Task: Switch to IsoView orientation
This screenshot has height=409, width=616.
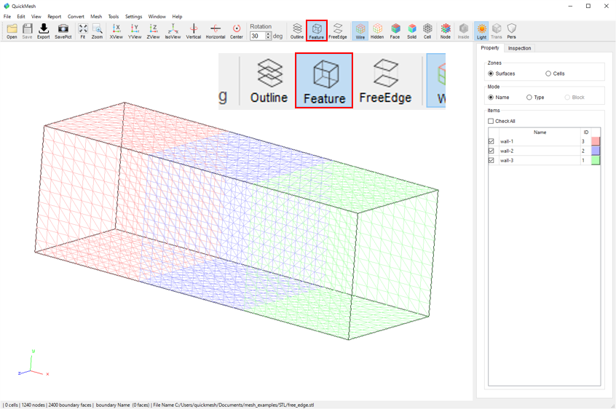Action: [173, 31]
